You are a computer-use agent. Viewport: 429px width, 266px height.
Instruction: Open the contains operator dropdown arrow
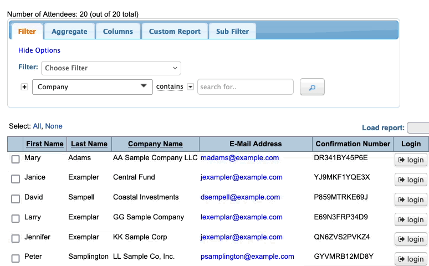[190, 87]
